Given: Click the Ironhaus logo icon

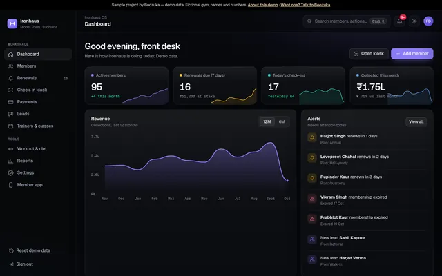Looking at the screenshot, I should coord(12,23).
